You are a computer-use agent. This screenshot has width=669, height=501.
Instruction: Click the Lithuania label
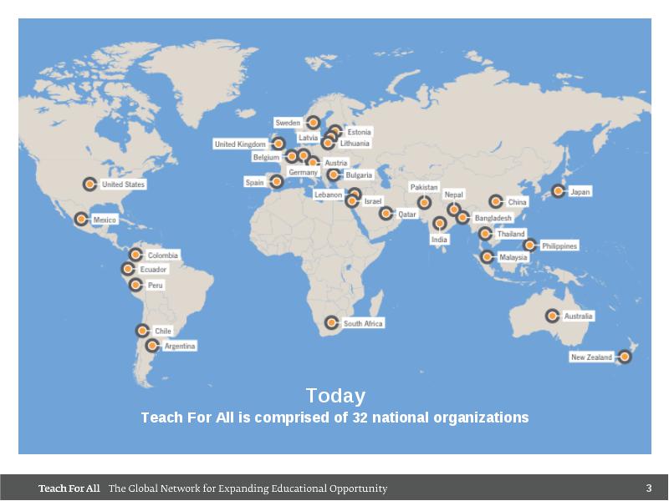click(354, 144)
